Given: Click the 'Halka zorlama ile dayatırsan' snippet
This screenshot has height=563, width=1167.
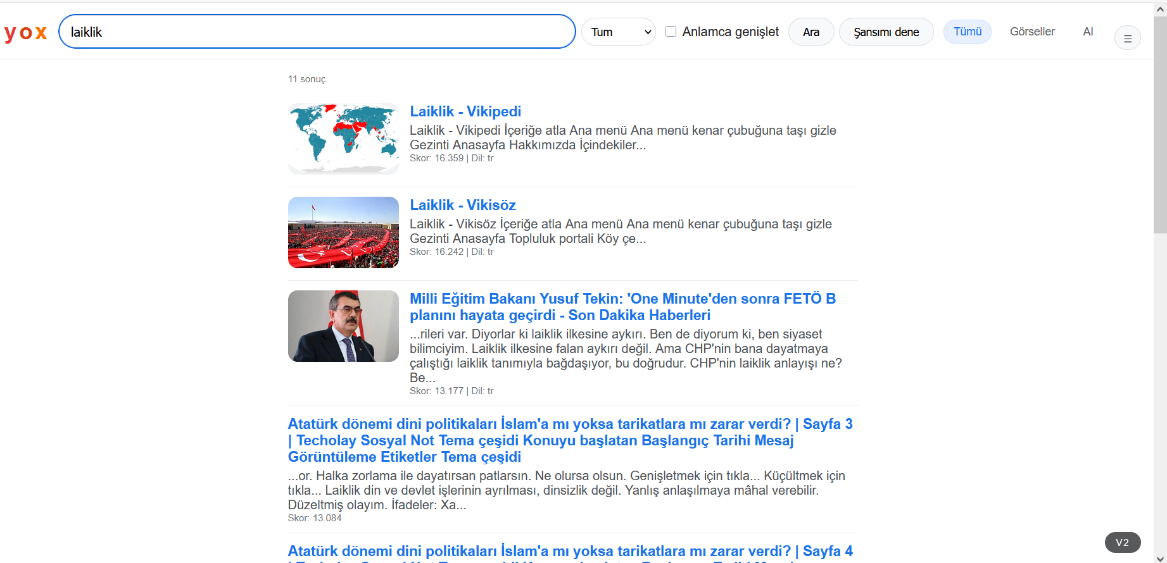Looking at the screenshot, I should [x=567, y=490].
